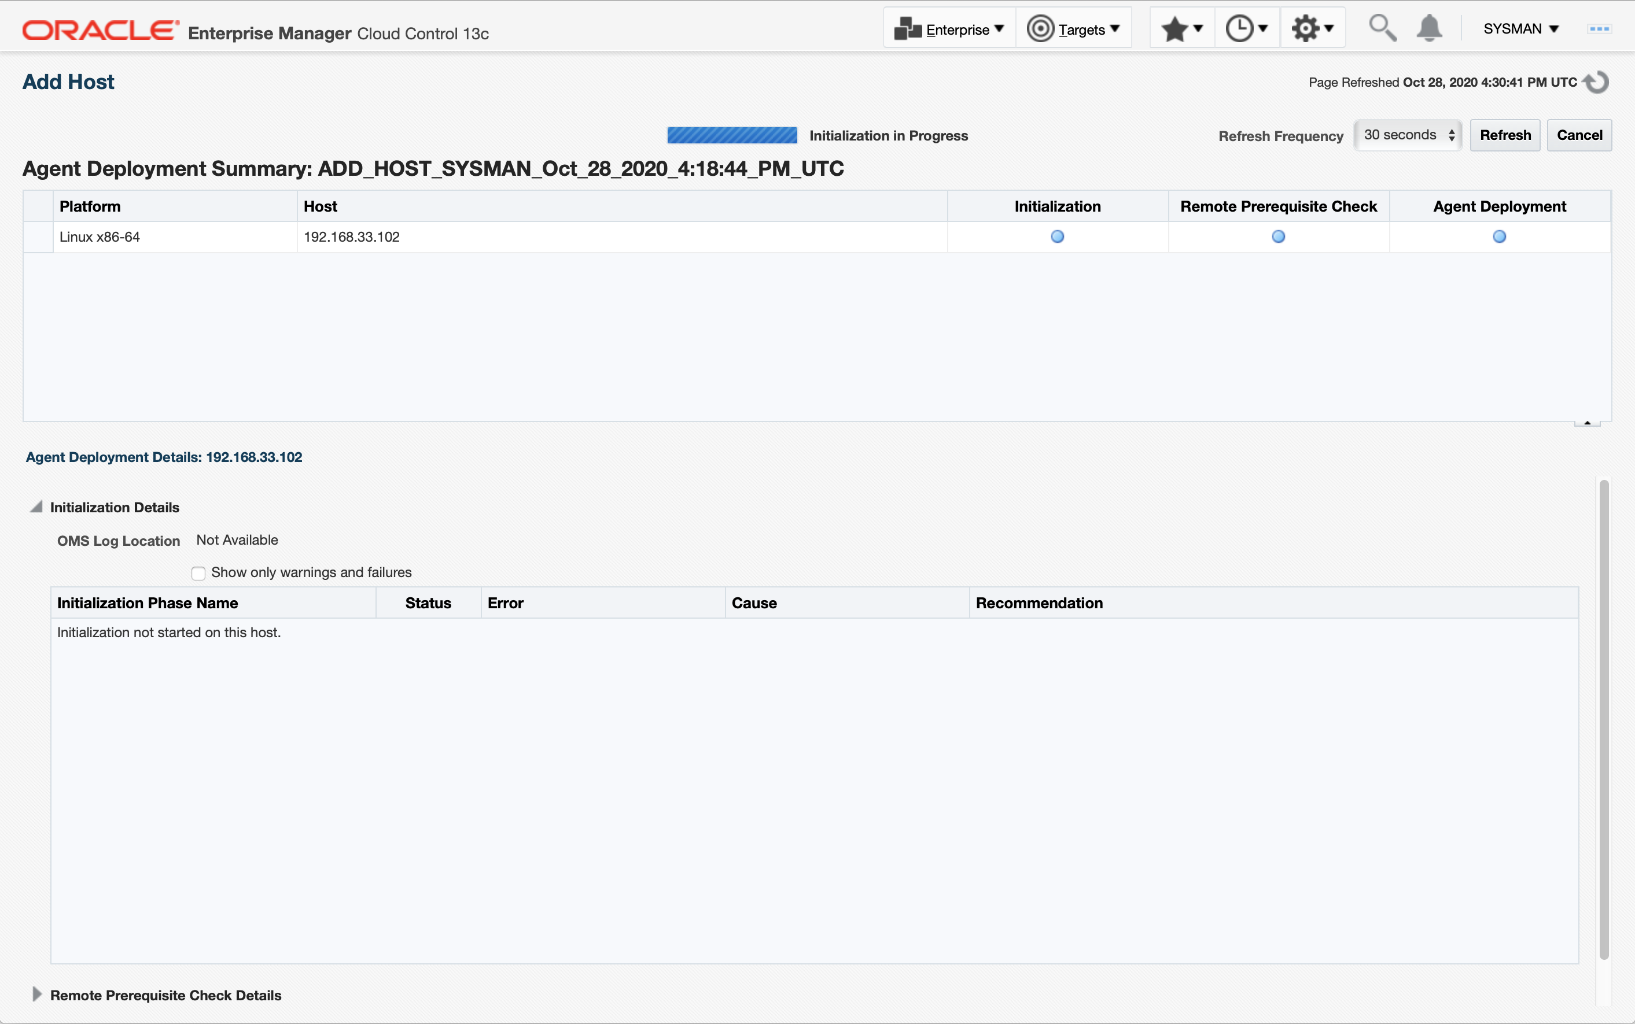
Task: Click the Agent Deployment Details: 192.168.33.102 heading
Action: tap(164, 457)
